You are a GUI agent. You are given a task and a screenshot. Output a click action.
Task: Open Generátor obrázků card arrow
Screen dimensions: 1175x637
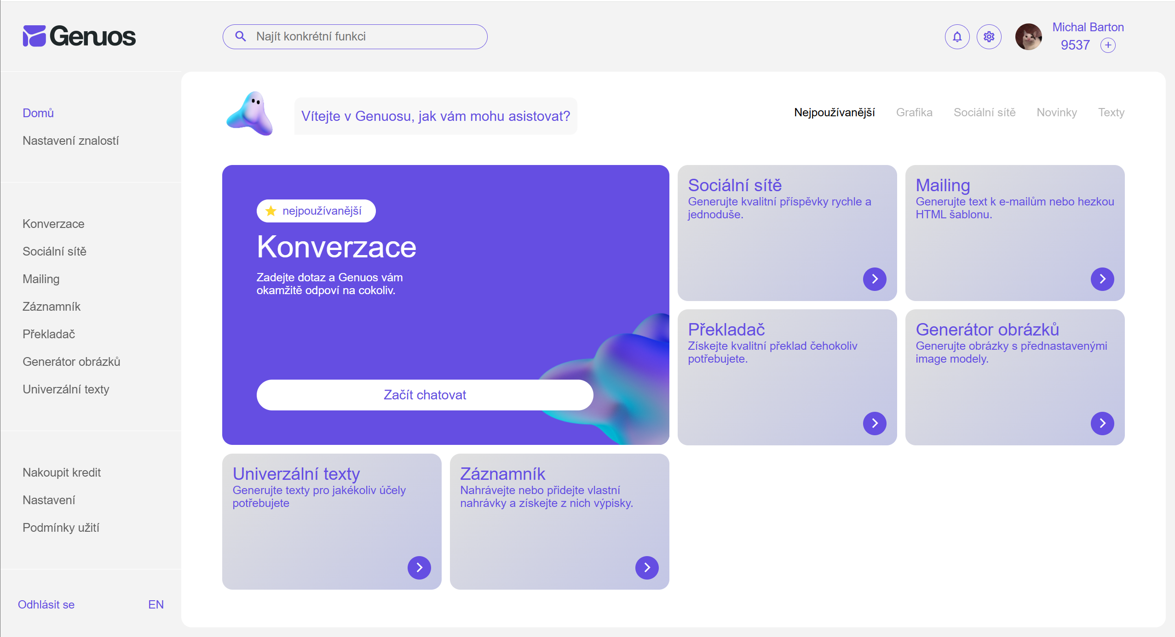click(x=1102, y=423)
